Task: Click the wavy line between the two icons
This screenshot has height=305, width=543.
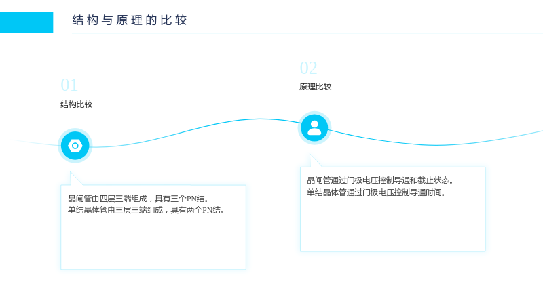Action: (x=194, y=129)
